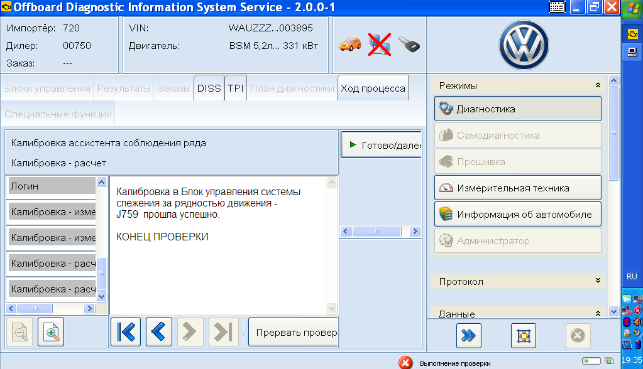Select the Ход процесса tab
Image resolution: width=643 pixels, height=369 pixels.
click(373, 88)
